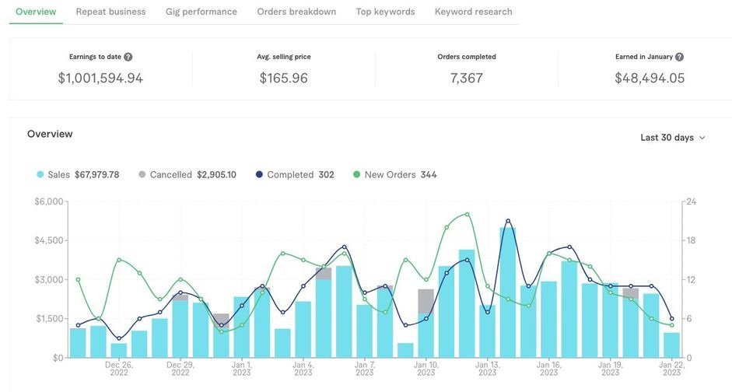The width and height of the screenshot is (732, 392).
Task: Click the light blue Sales legend dot
Action: 40,174
